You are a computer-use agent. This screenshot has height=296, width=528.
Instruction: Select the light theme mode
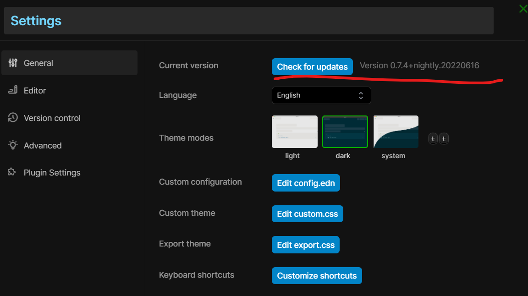tap(294, 132)
